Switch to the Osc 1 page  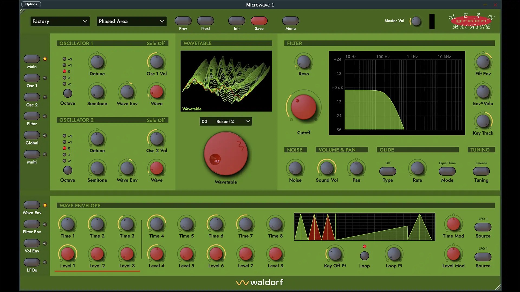32,78
